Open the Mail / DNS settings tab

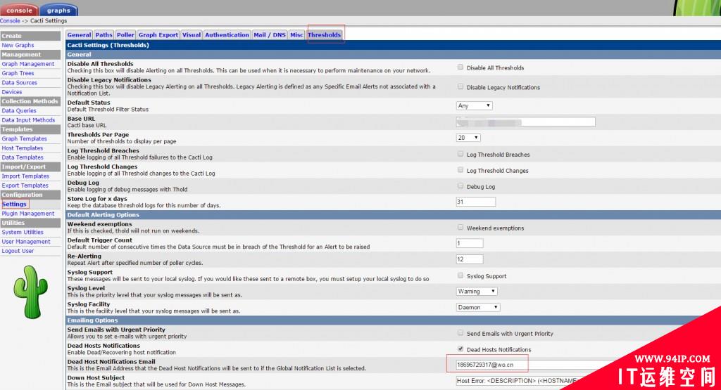tap(270, 35)
